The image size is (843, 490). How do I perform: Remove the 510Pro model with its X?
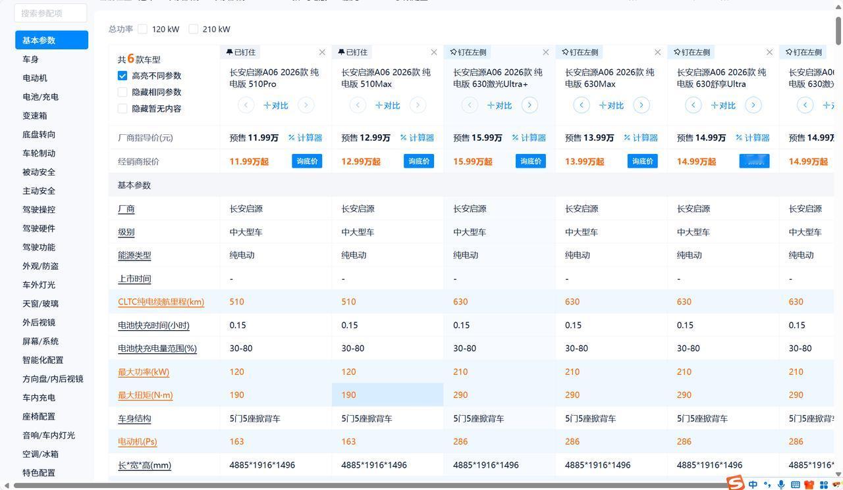click(x=322, y=52)
